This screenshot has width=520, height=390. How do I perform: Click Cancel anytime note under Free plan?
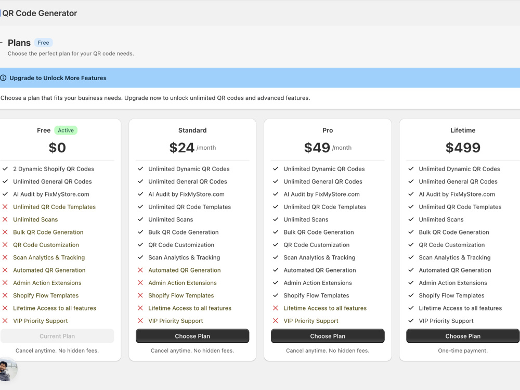57,350
